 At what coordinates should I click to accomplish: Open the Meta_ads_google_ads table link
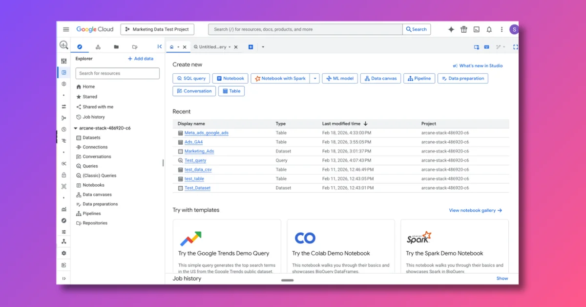click(x=206, y=133)
